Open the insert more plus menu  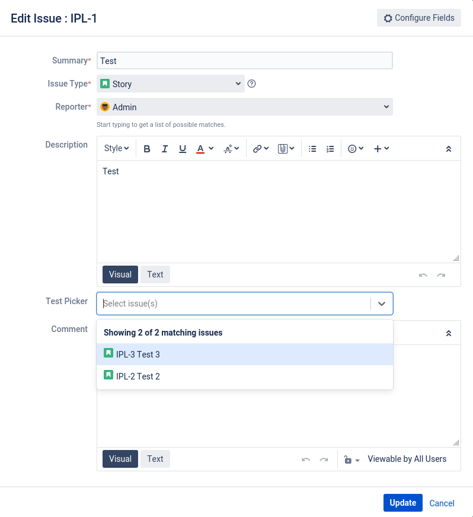[x=381, y=149]
